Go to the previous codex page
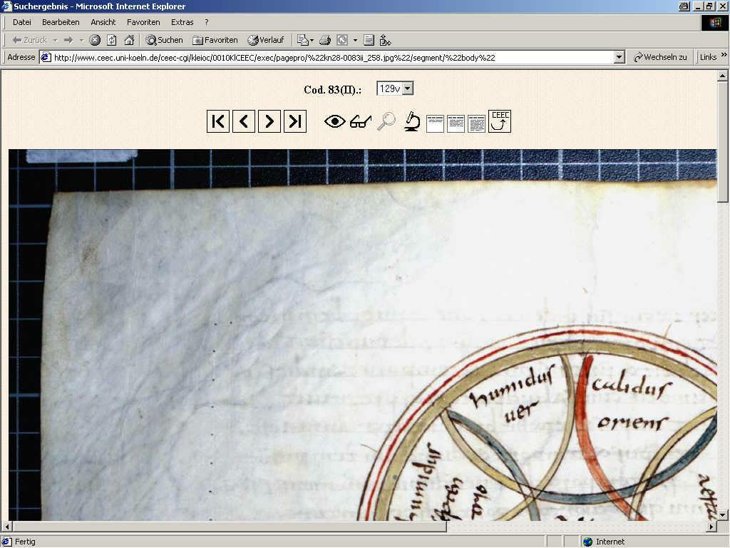The height and width of the screenshot is (548, 730). [244, 121]
